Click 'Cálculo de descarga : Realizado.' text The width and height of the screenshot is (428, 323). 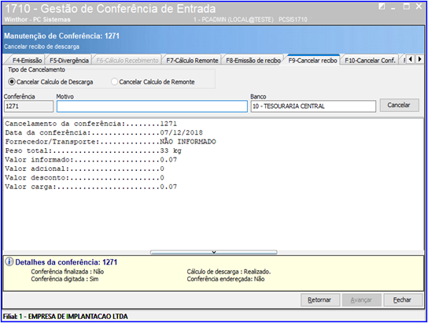229,272
